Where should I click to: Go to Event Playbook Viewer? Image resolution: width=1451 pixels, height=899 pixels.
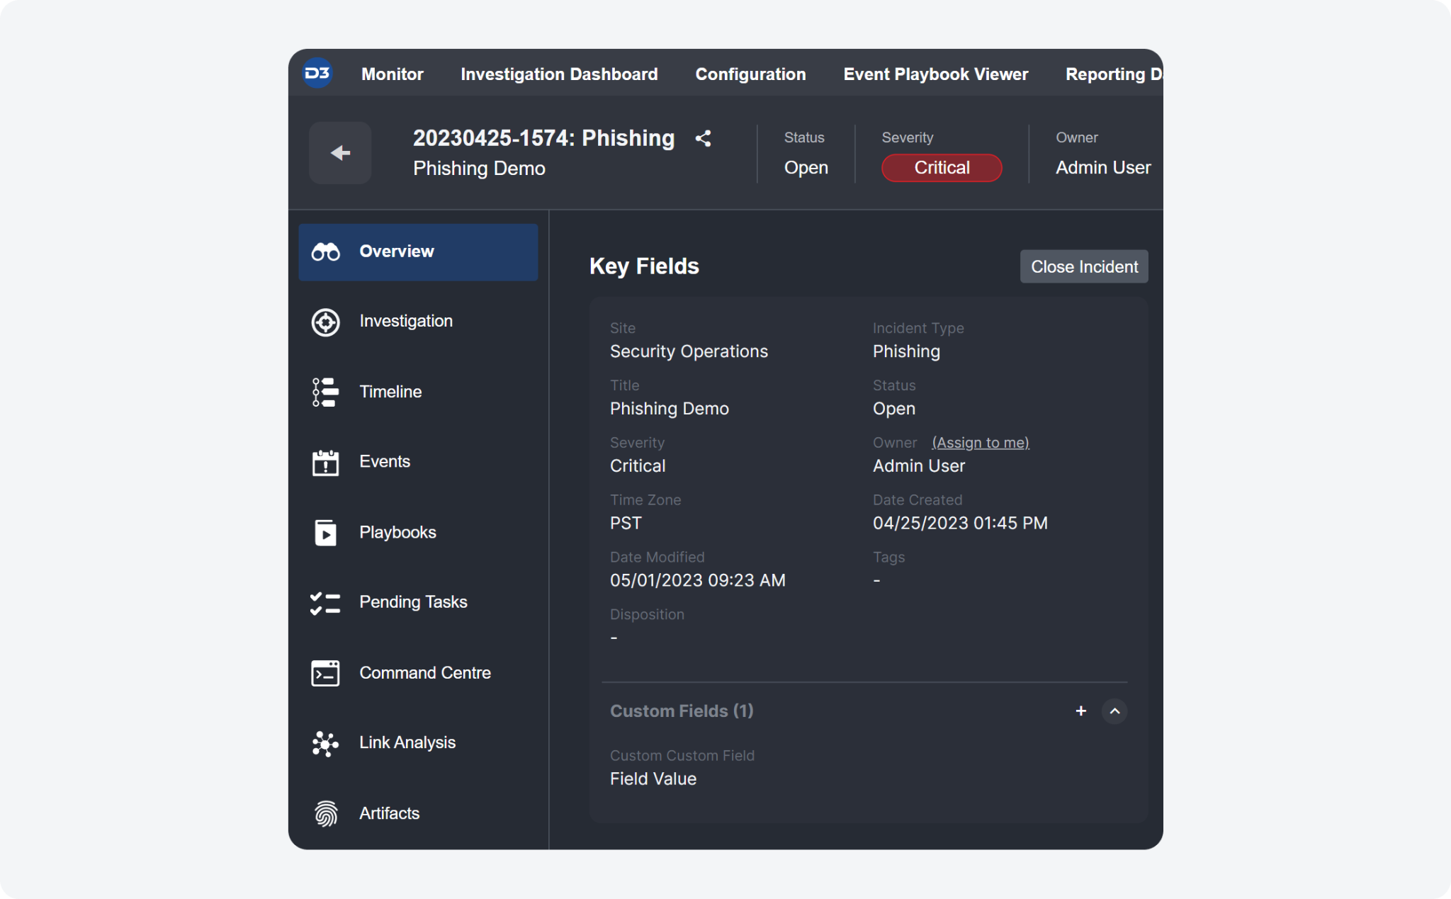click(x=935, y=74)
